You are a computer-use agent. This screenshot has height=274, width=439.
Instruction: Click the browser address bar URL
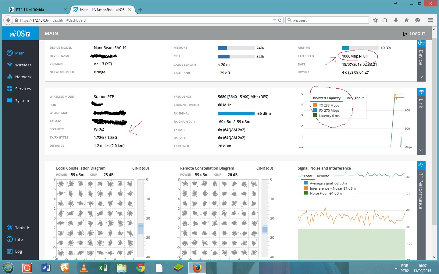53,20
